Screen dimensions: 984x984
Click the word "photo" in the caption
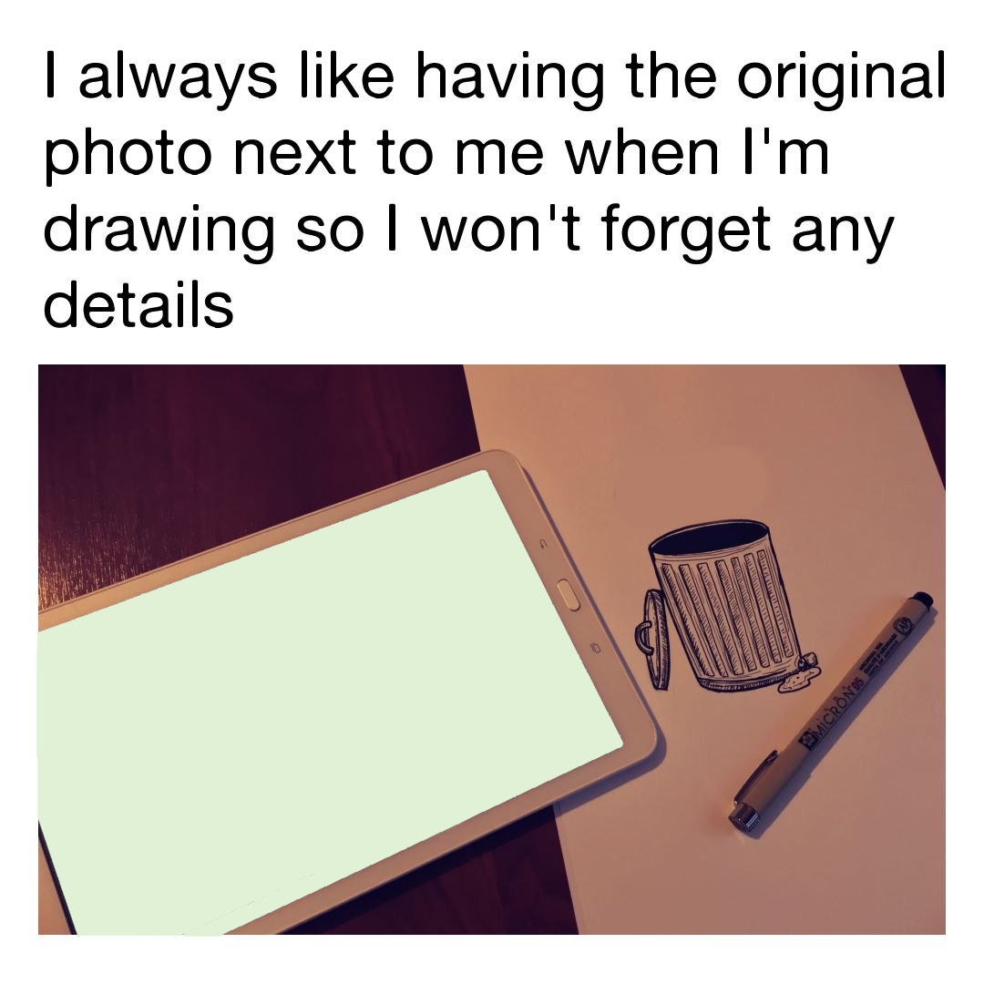(x=128, y=154)
